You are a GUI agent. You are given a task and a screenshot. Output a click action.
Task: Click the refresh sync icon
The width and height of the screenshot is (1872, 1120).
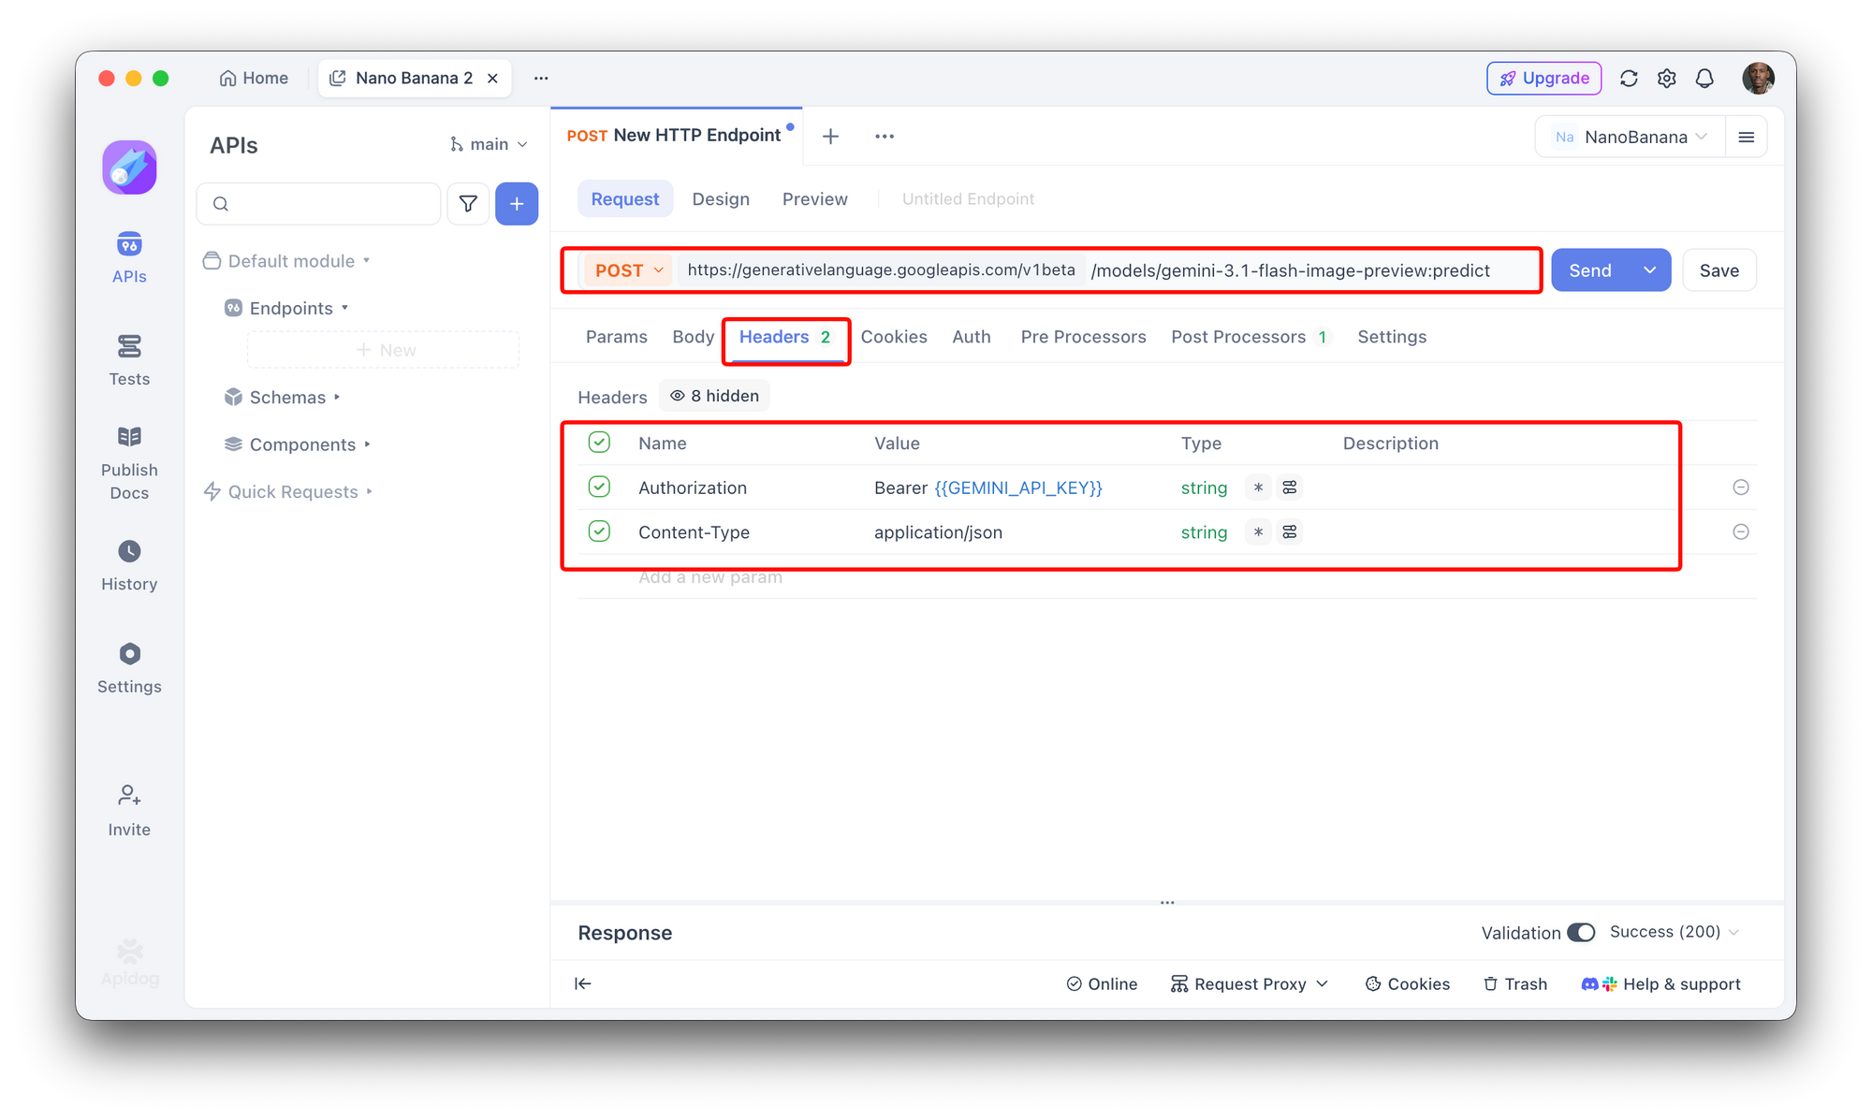coord(1629,79)
